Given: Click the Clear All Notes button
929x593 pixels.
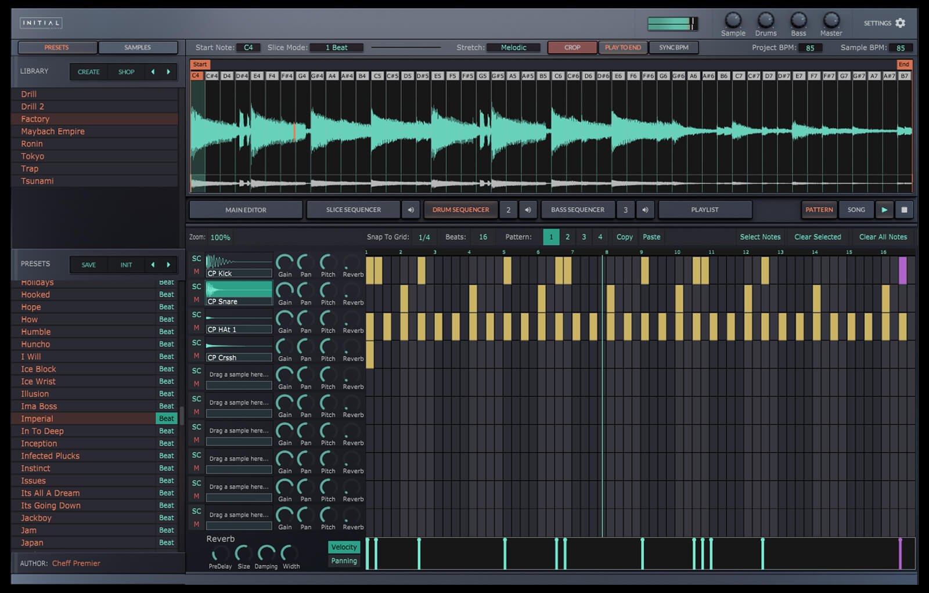Looking at the screenshot, I should tap(883, 237).
